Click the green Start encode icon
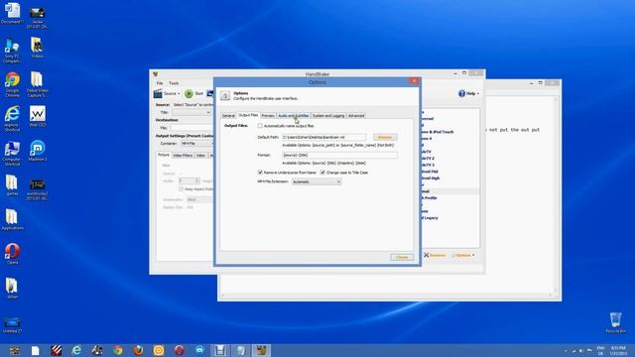This screenshot has height=357, width=635. point(189,93)
